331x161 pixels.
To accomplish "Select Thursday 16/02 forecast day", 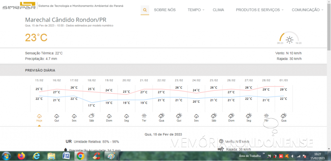I will point(56,117).
